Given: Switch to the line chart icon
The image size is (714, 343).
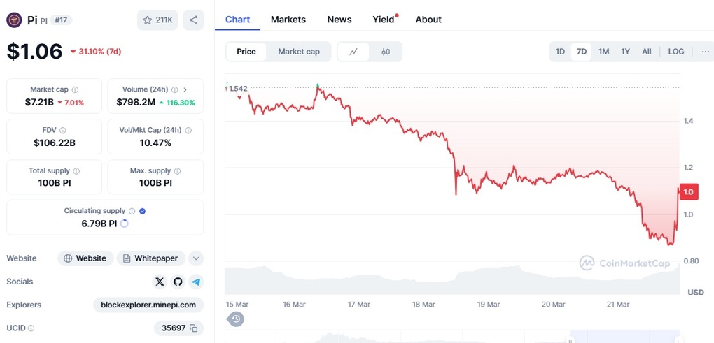Looking at the screenshot, I should coord(353,52).
